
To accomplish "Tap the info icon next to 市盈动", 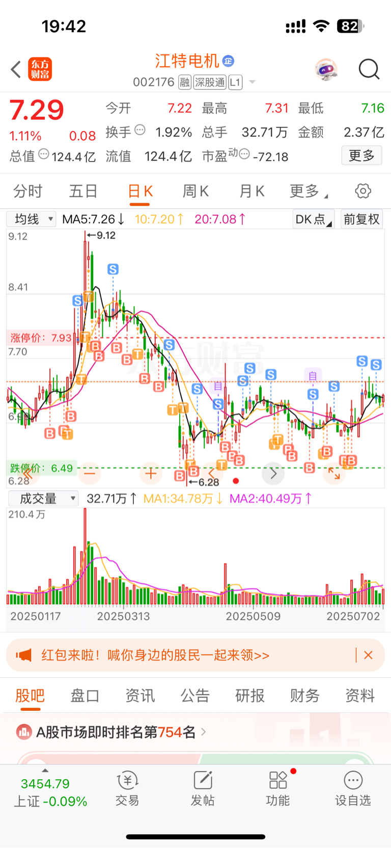I will coord(244,153).
